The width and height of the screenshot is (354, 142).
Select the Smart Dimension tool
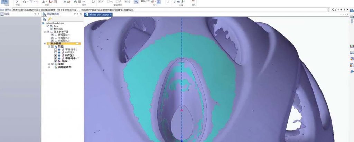[145, 1]
